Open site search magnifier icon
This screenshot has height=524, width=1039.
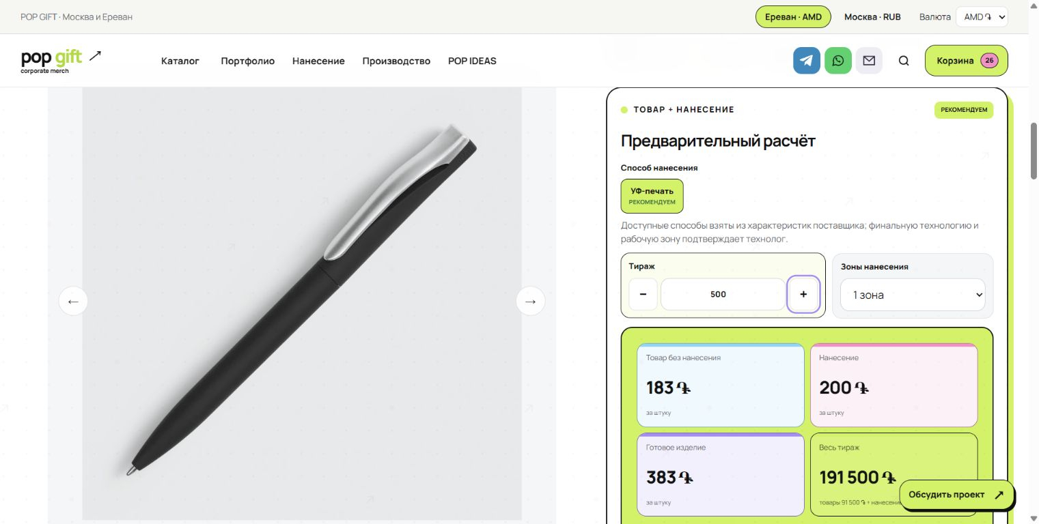[x=904, y=61]
